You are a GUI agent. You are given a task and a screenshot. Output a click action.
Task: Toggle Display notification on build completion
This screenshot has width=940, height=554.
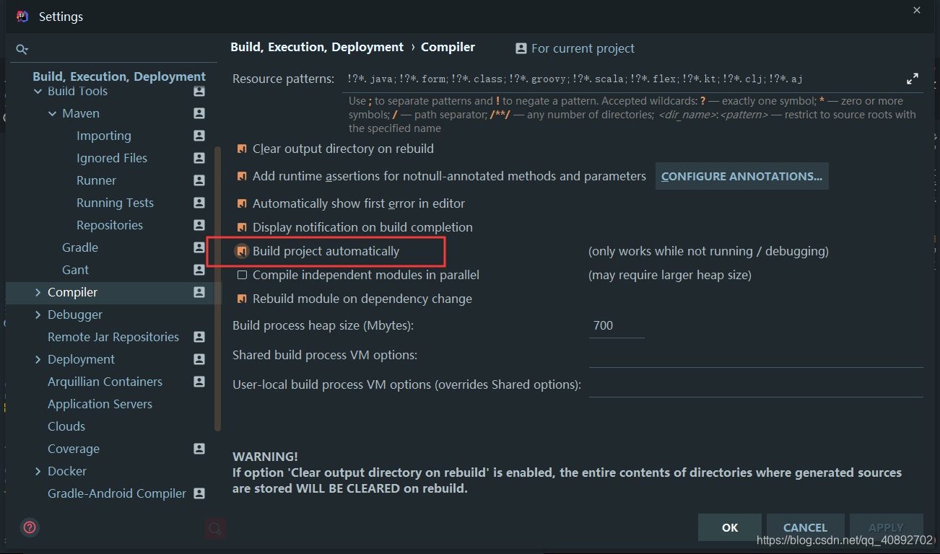click(243, 227)
